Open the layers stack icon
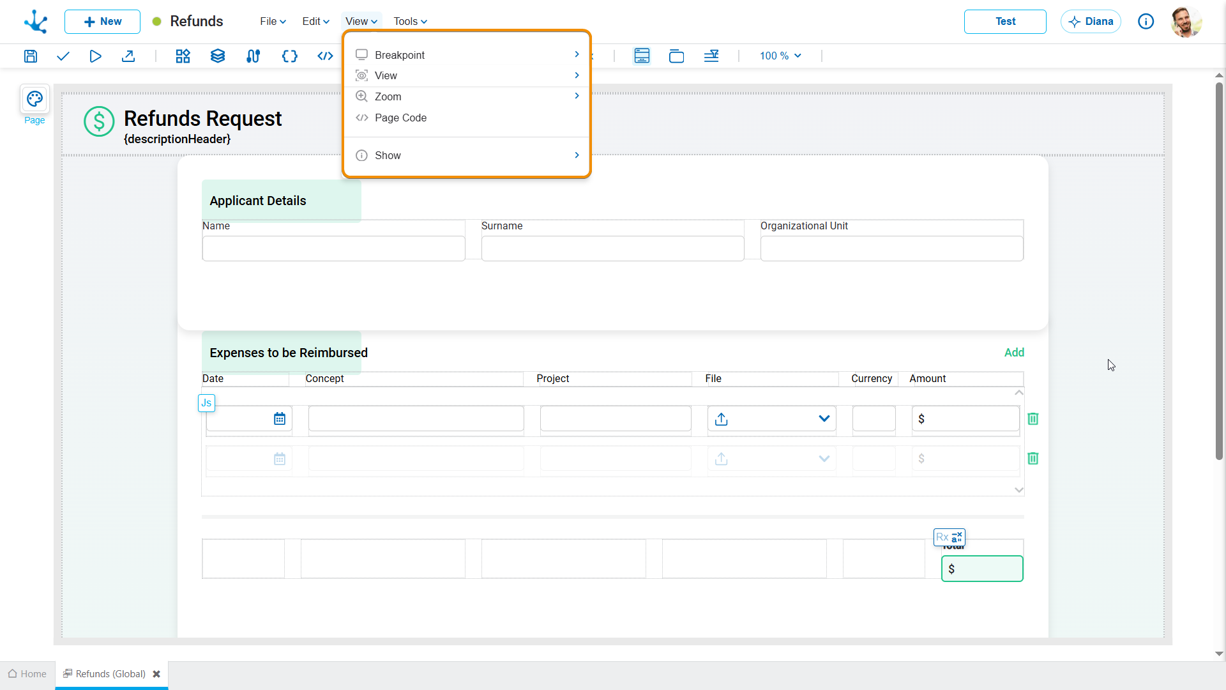Screen dimensions: 1226x690 (x=218, y=56)
